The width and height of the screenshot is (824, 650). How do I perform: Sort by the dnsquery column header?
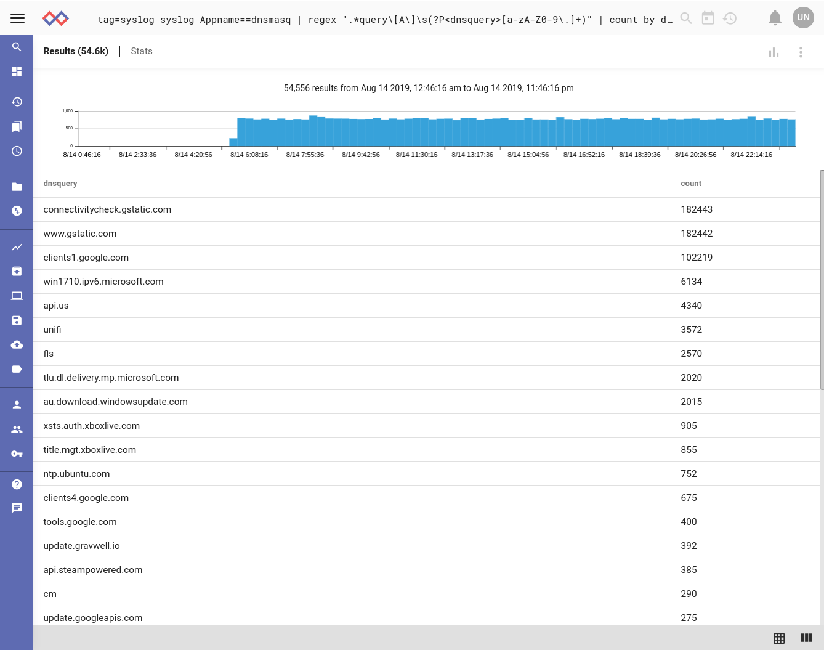pos(60,184)
